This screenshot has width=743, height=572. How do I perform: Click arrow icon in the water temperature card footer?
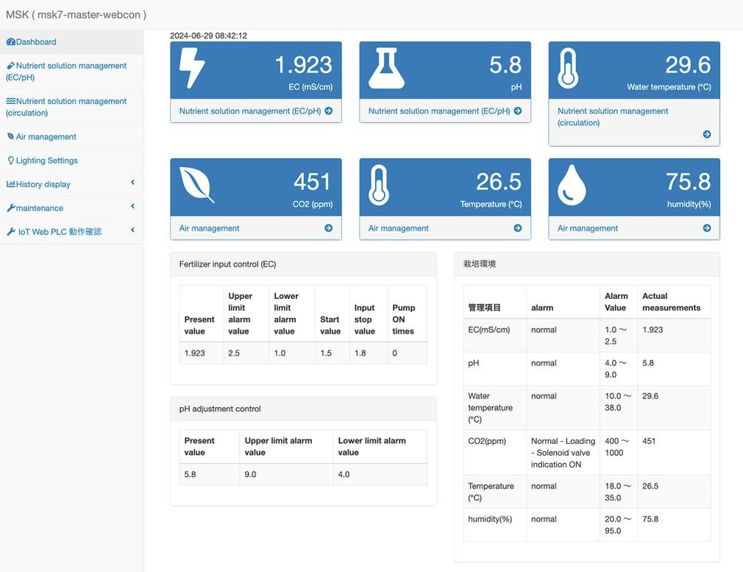[706, 134]
